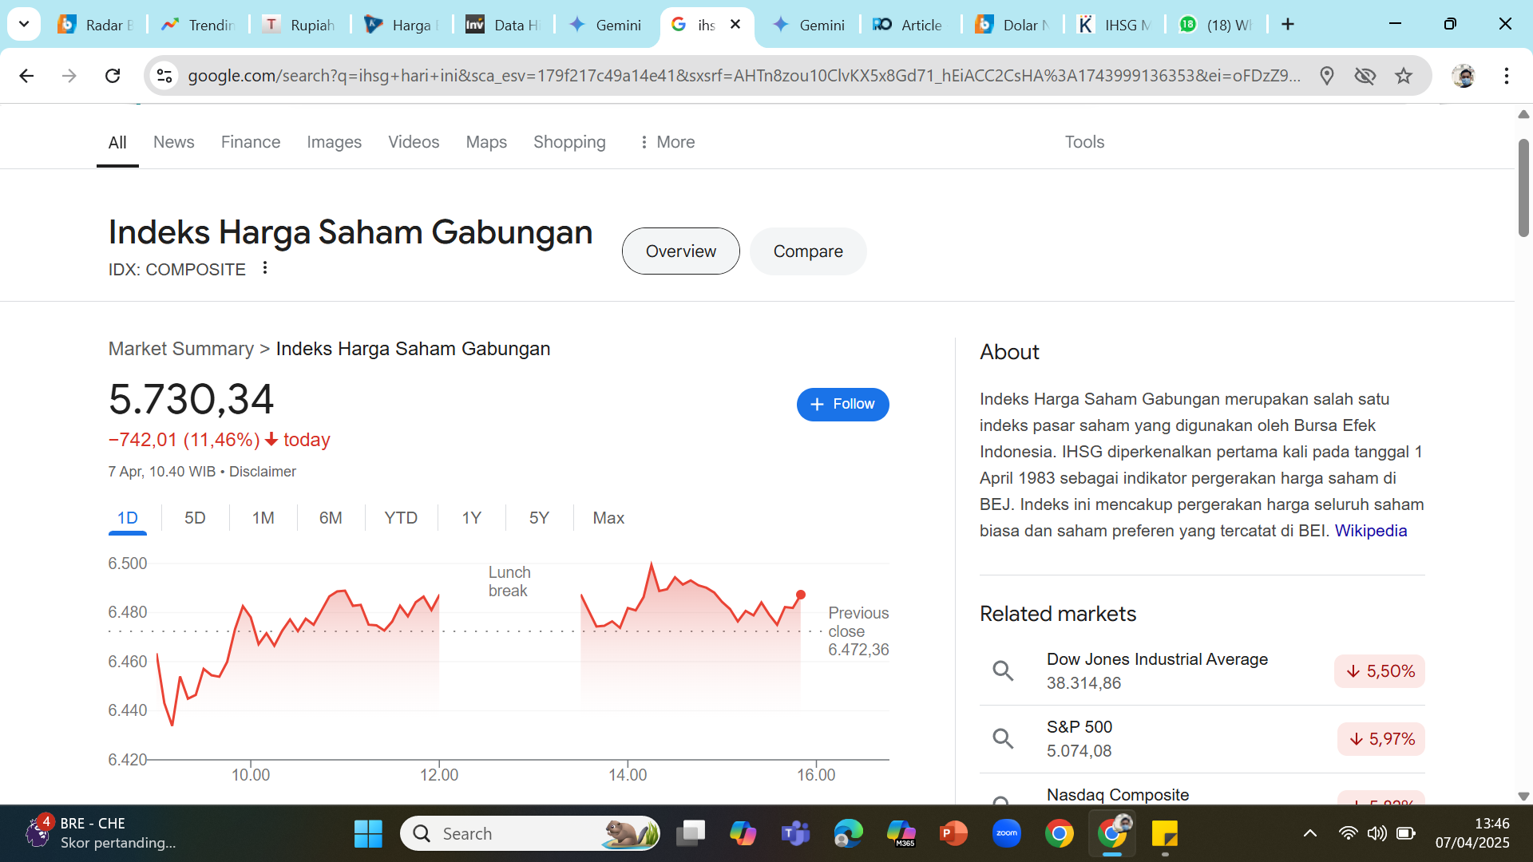
Task: Launch PowerPoint from the taskbar
Action: 953,832
